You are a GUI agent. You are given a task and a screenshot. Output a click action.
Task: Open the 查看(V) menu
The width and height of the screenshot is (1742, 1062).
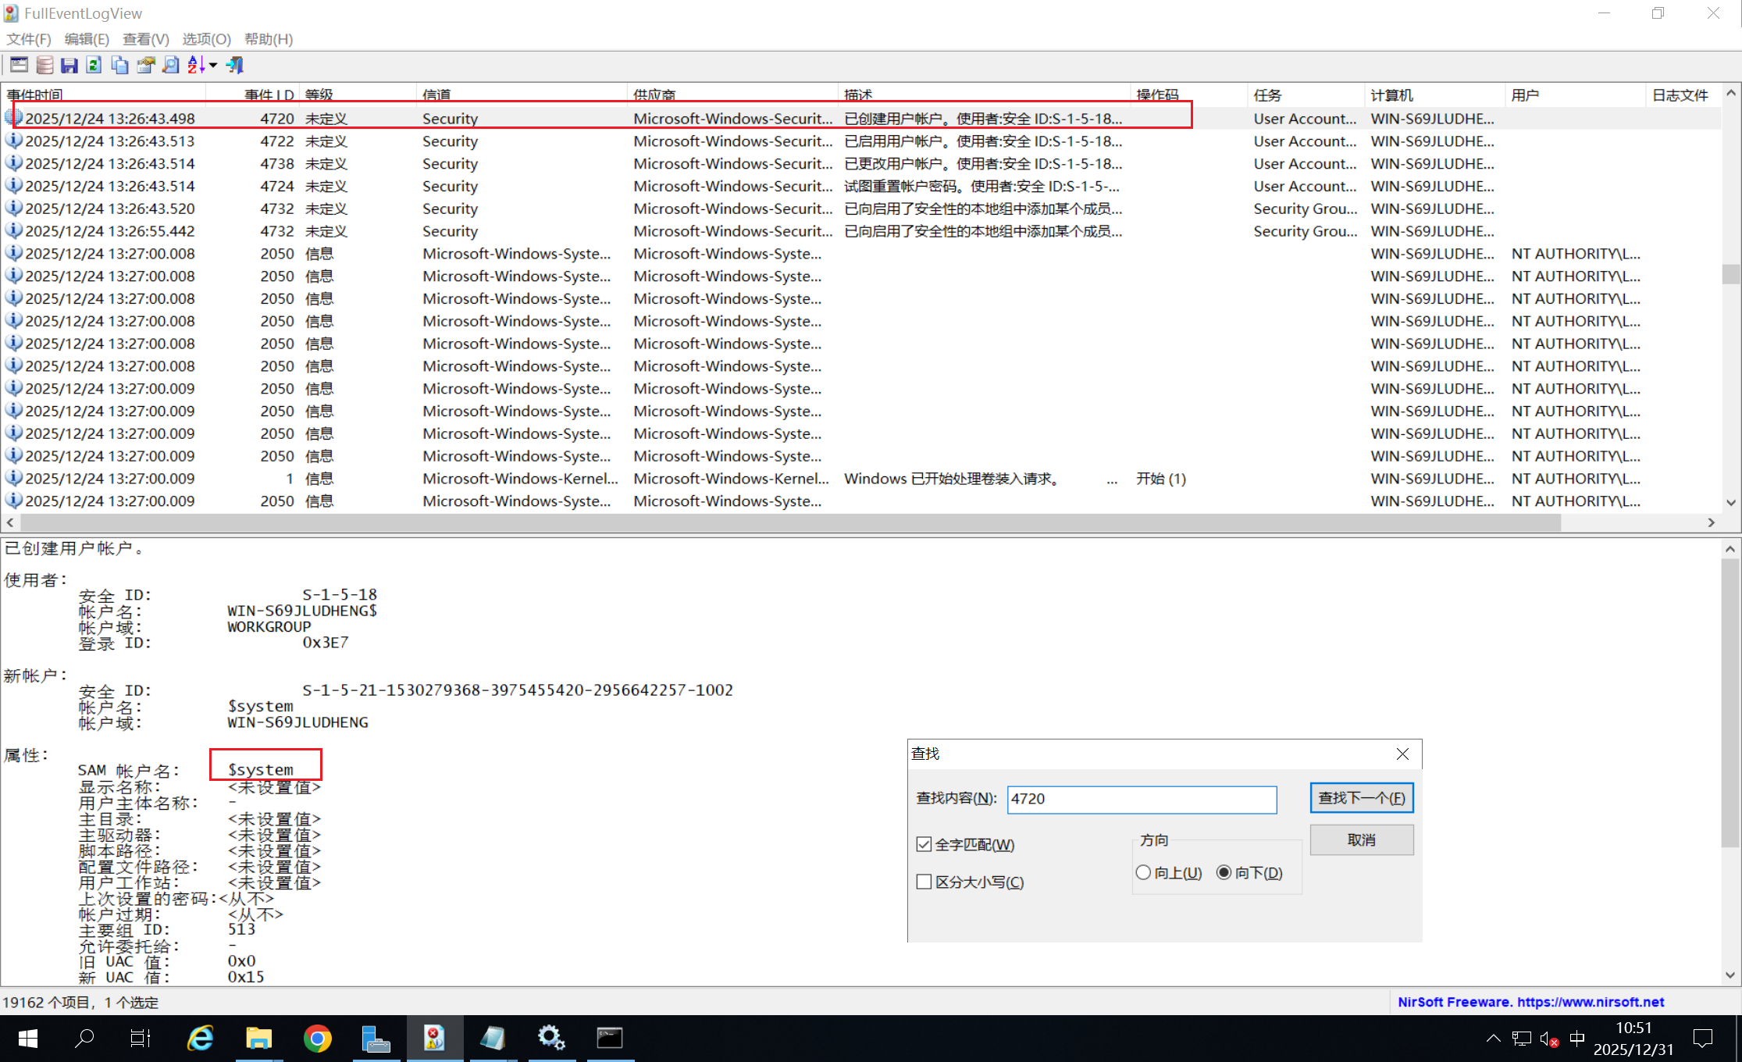coord(145,39)
